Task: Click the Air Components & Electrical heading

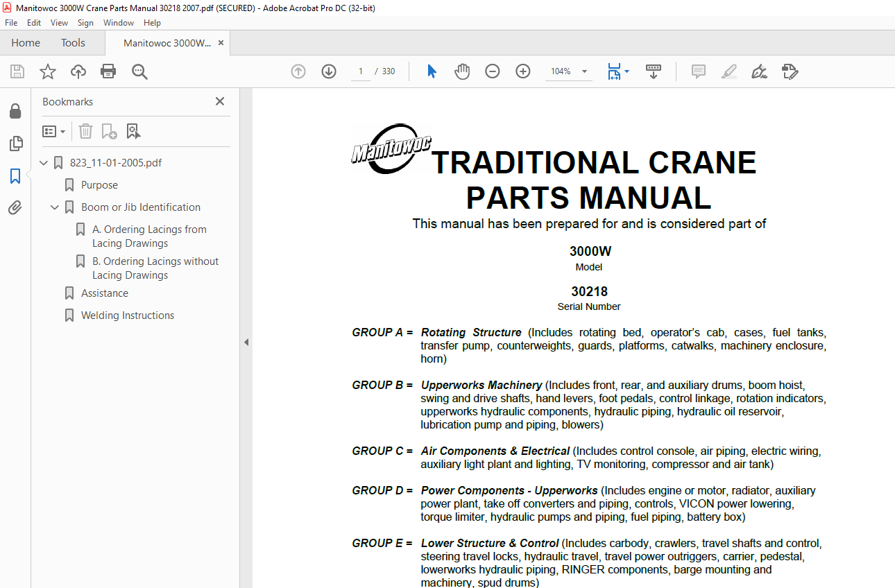Action: click(495, 451)
